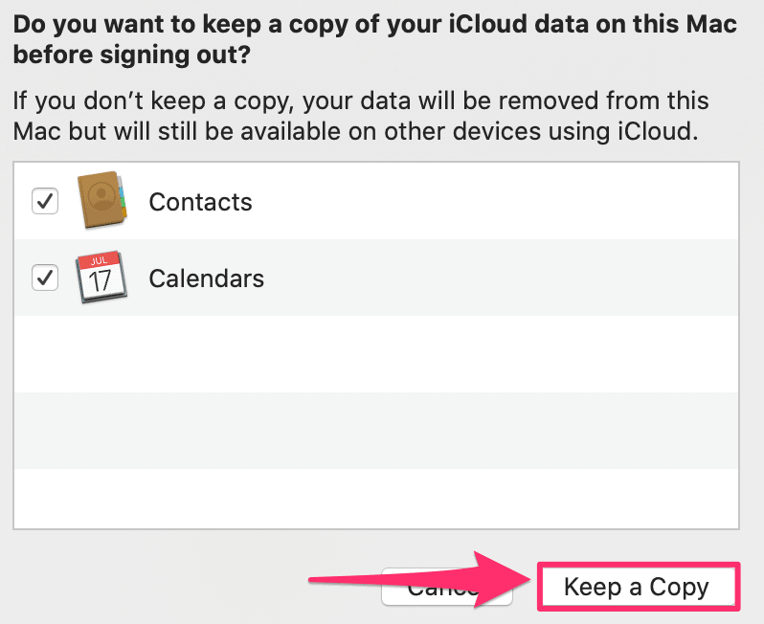Select the Contacts label text
764x624 pixels.
pyautogui.click(x=200, y=202)
